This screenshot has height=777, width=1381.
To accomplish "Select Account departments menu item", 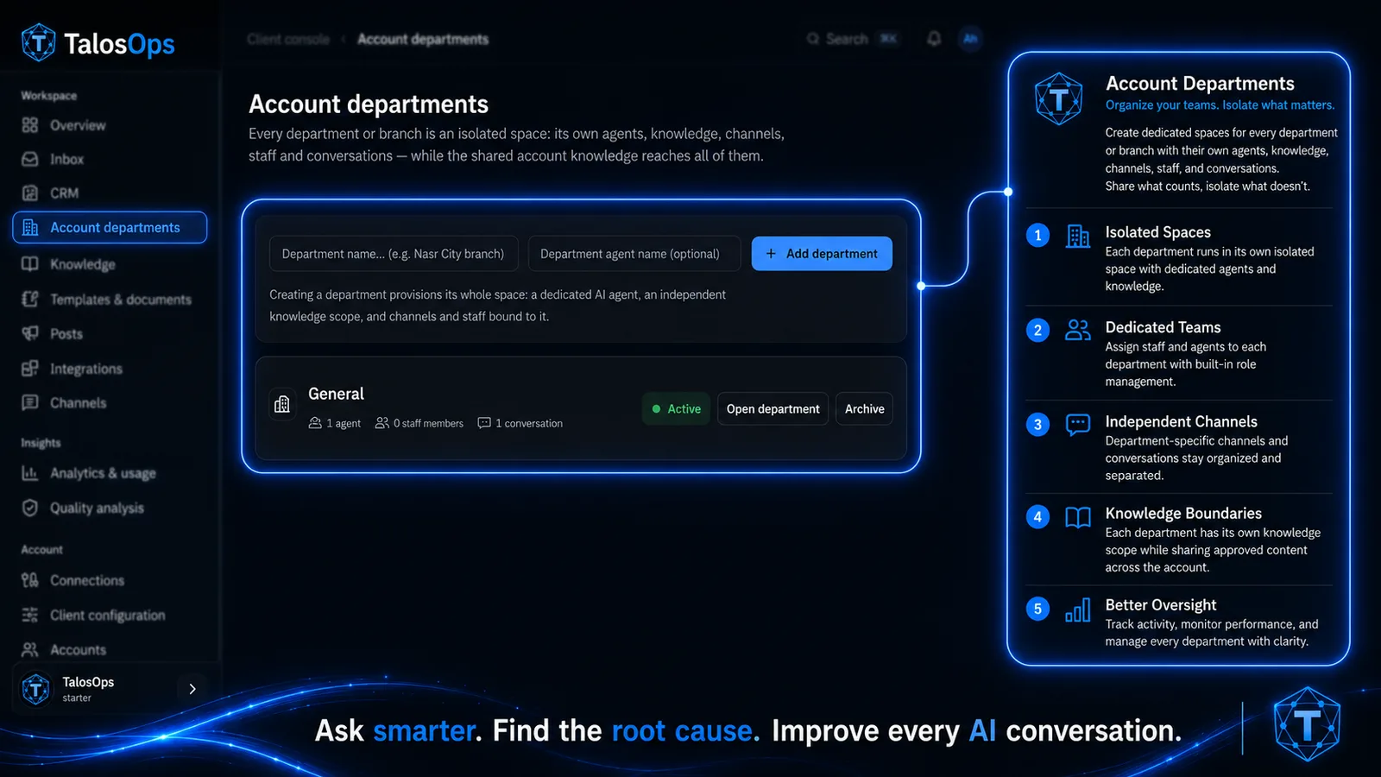I will [x=110, y=227].
